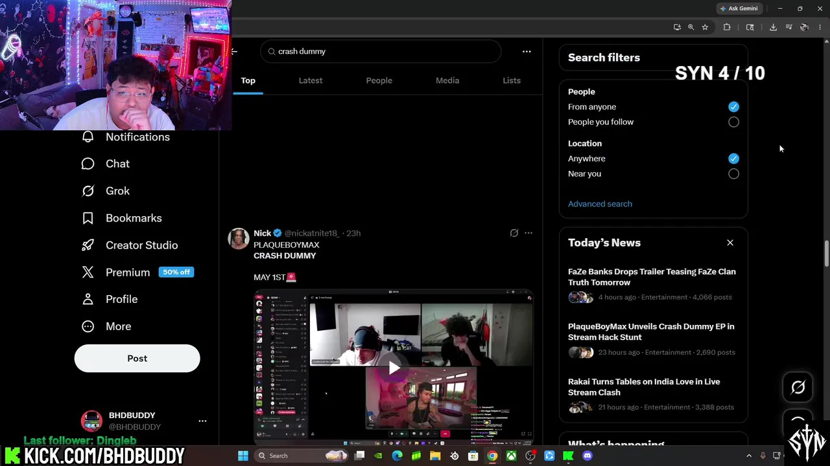Click the 50% off Premium badge

[176, 272]
